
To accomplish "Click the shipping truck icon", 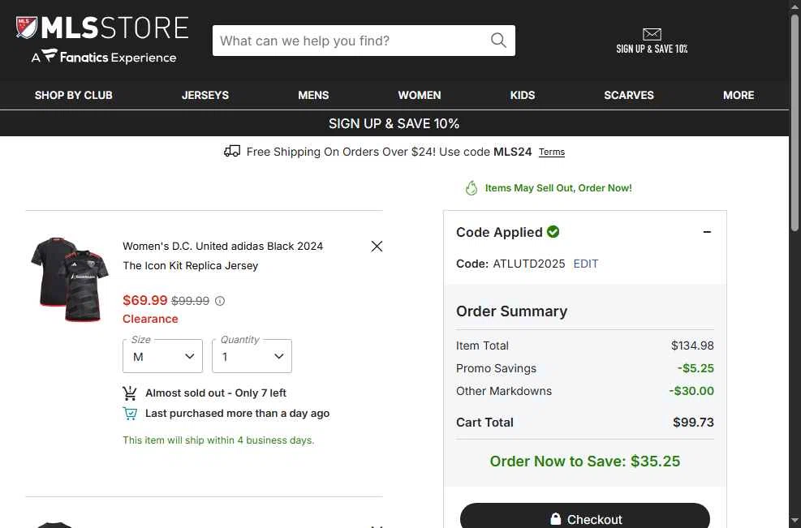I will click(x=232, y=151).
